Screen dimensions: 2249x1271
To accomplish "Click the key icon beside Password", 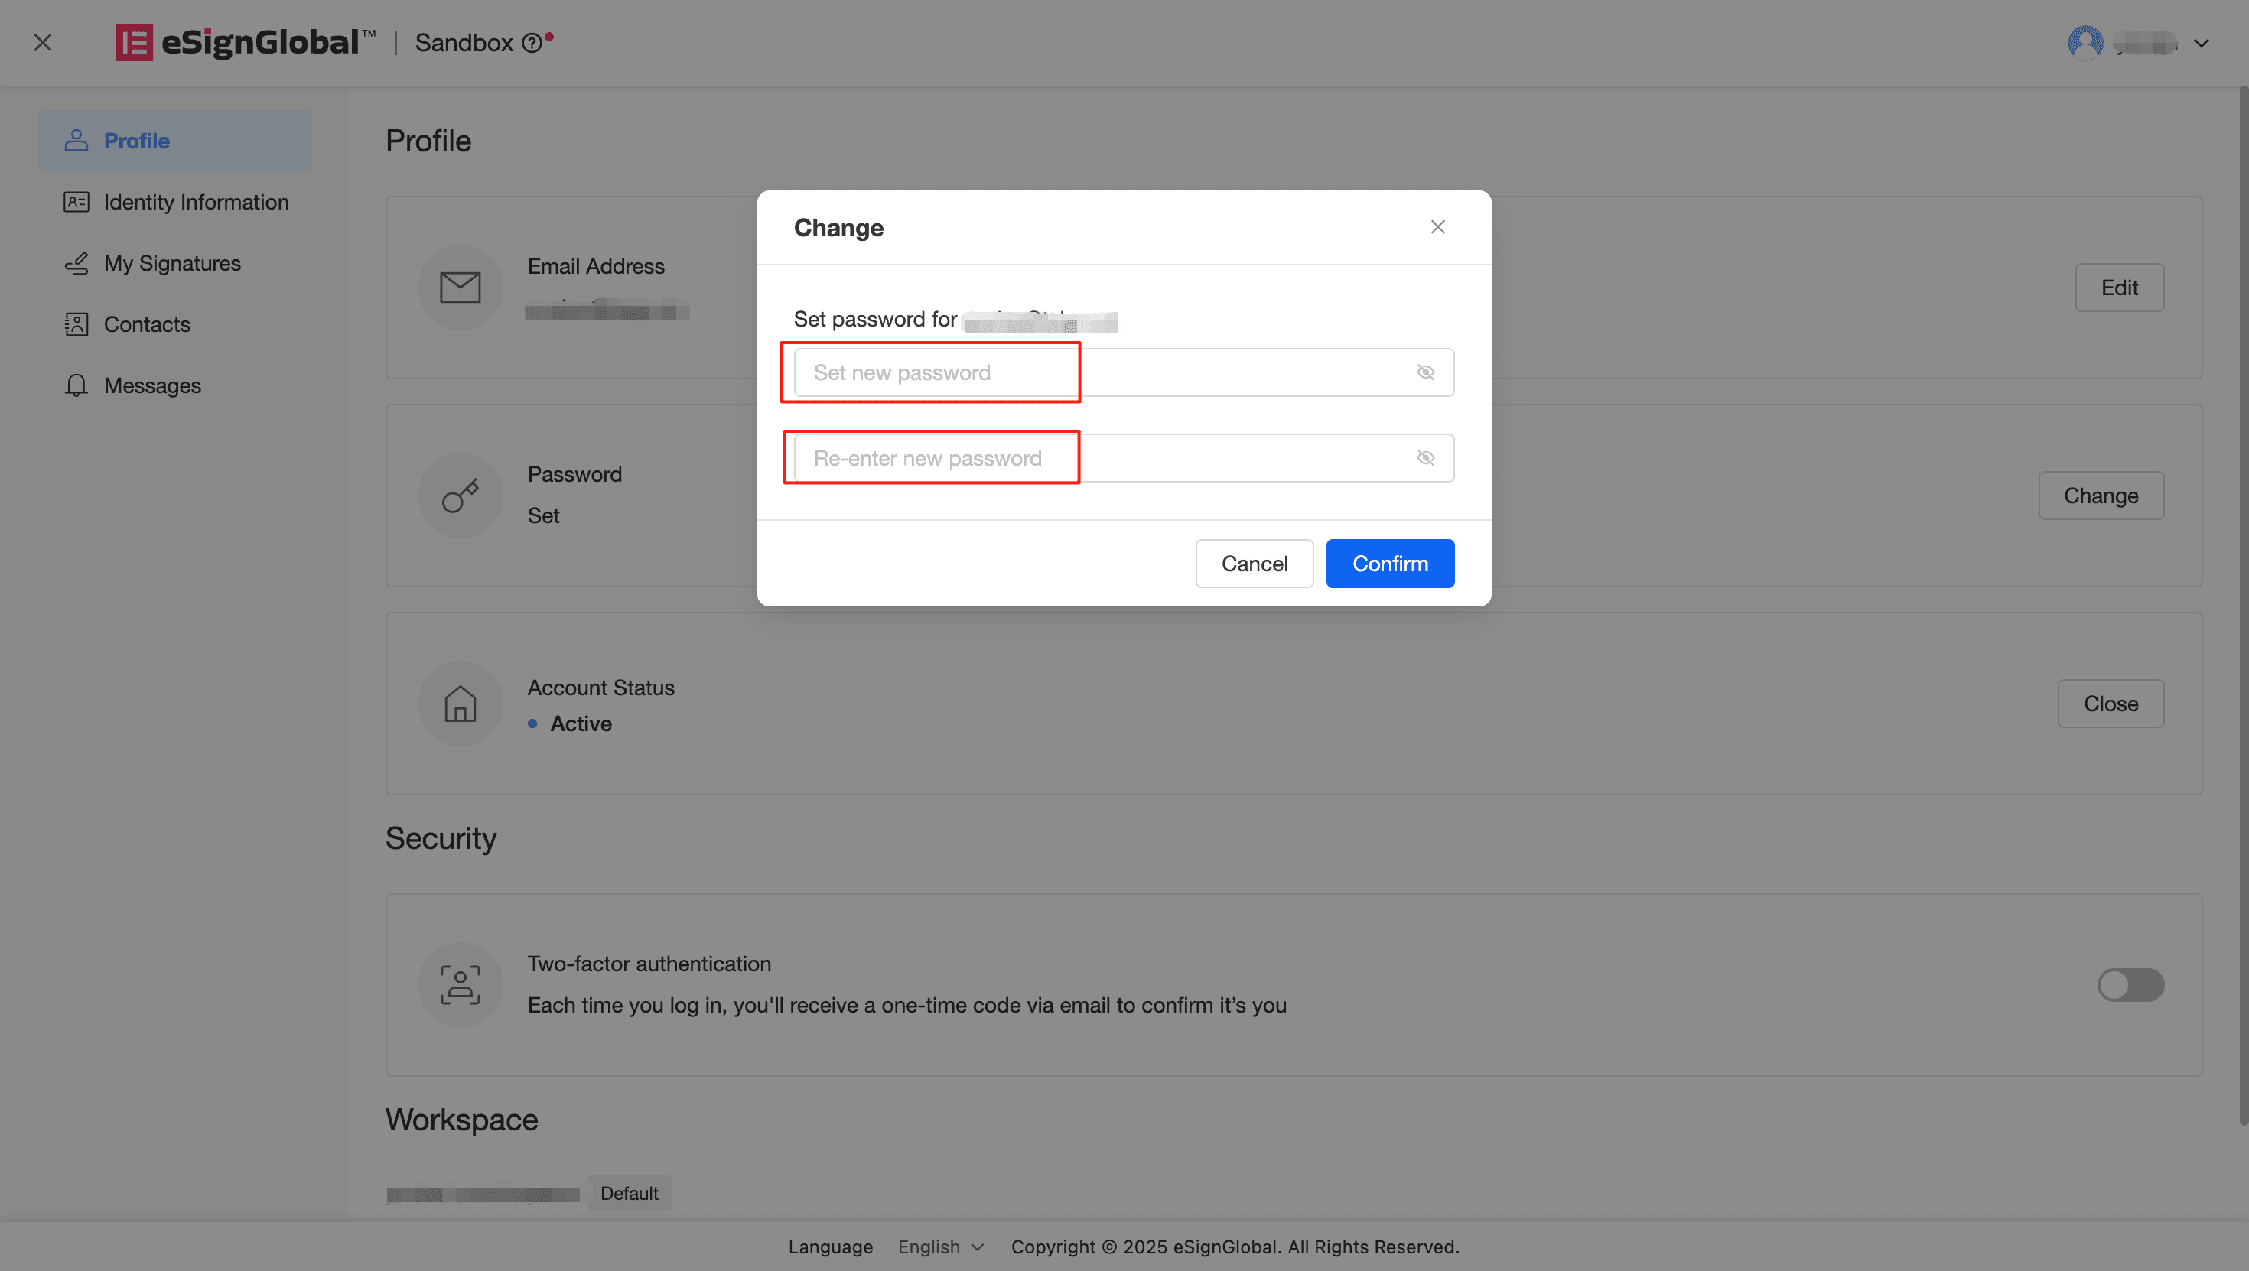I will [x=460, y=496].
